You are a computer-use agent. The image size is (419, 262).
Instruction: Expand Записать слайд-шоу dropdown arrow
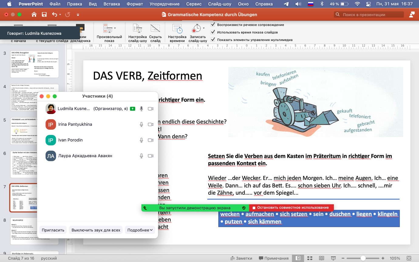click(203, 28)
